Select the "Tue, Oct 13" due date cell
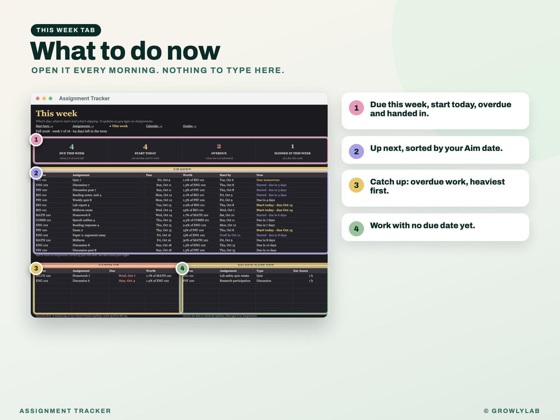560x420 pixels. click(x=164, y=205)
